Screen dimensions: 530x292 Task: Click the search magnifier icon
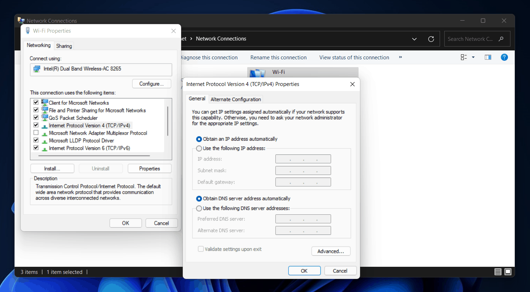pos(501,39)
